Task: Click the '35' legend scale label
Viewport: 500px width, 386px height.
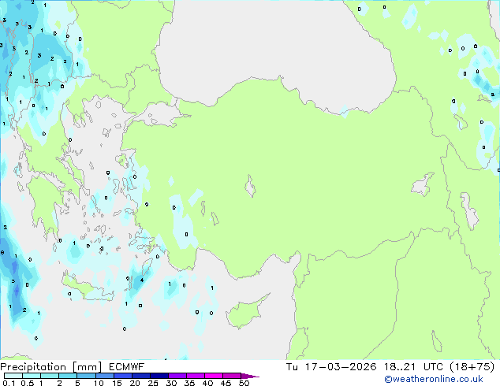Action: (189, 383)
